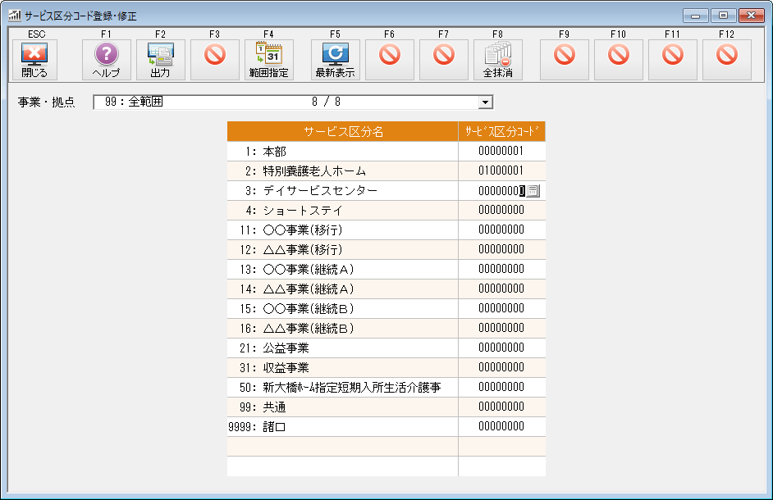Select row 4: ショートステイ
The image size is (773, 500).
coord(343,211)
